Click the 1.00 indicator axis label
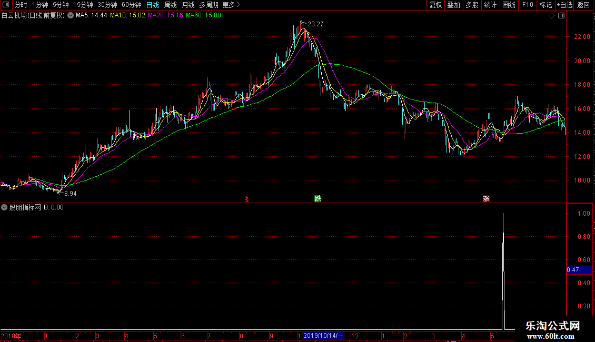This screenshot has height=342, width=595. [583, 214]
